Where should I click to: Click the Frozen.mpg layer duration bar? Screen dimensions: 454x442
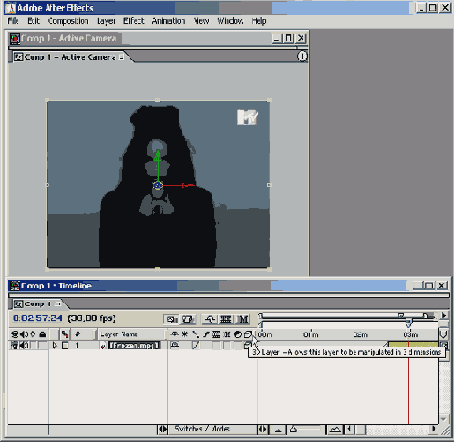click(413, 345)
